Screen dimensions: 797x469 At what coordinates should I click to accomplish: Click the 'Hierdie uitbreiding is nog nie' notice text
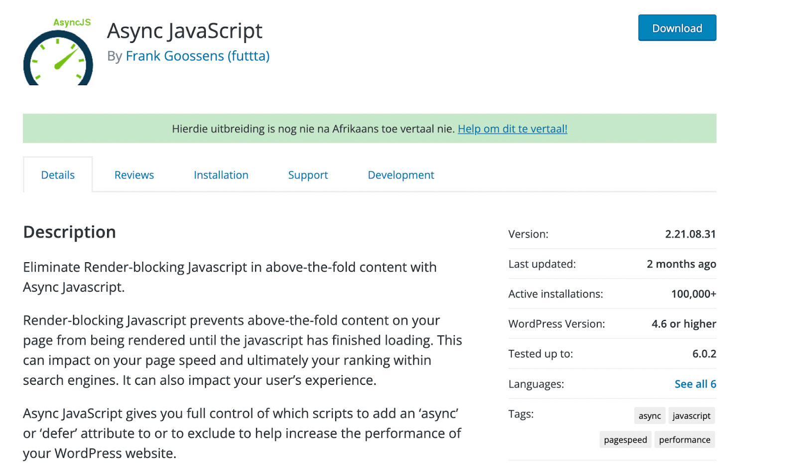(x=313, y=129)
